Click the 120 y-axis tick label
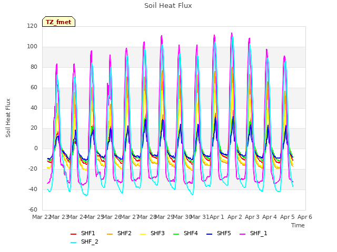Screen dimensions: 337x252 coord(32,26)
